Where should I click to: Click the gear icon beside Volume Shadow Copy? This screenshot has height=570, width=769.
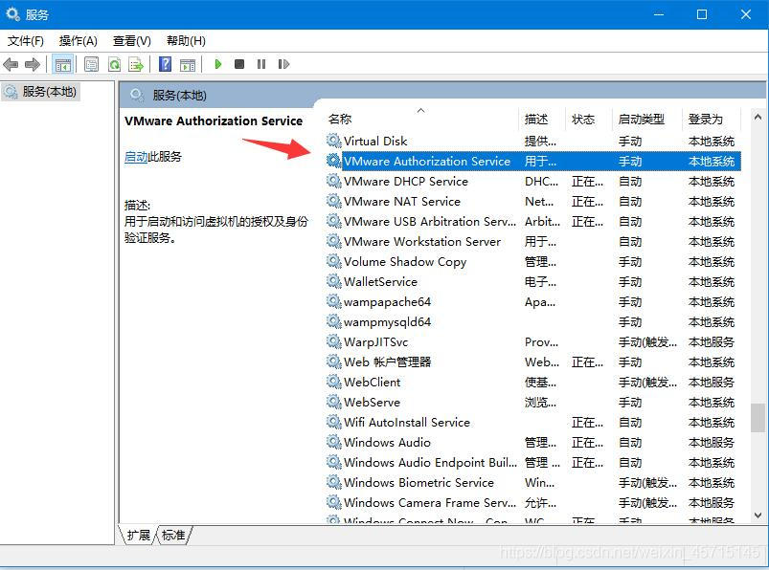(x=334, y=261)
